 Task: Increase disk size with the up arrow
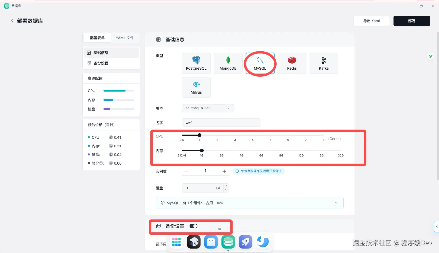[x=226, y=186]
